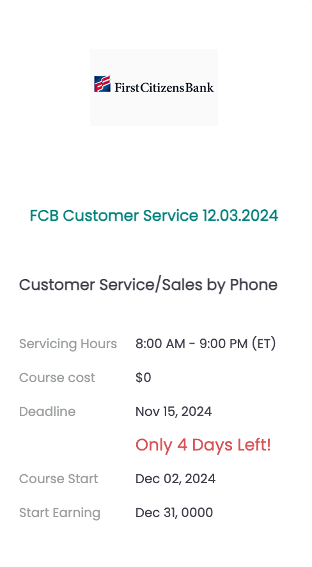
Task: Click 12.03.2024 in the teal title
Action: coord(240,216)
